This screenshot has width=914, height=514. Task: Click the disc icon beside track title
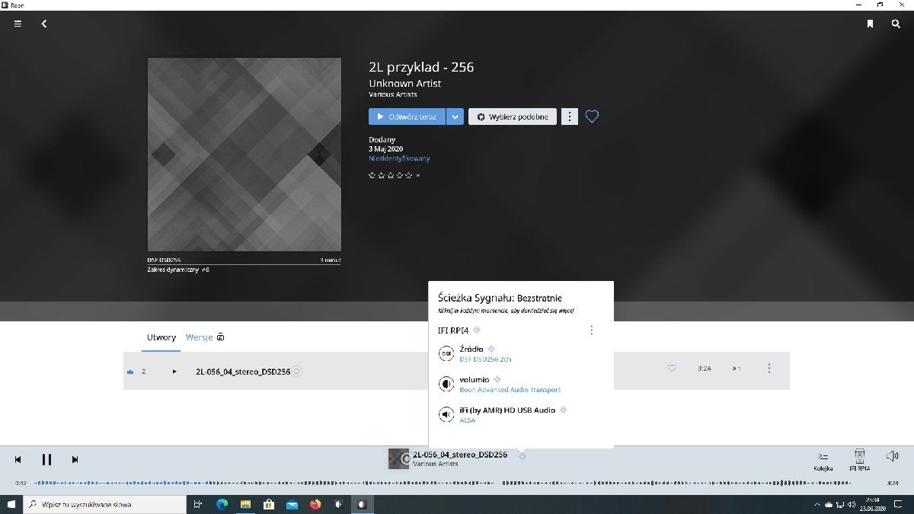[x=298, y=371]
